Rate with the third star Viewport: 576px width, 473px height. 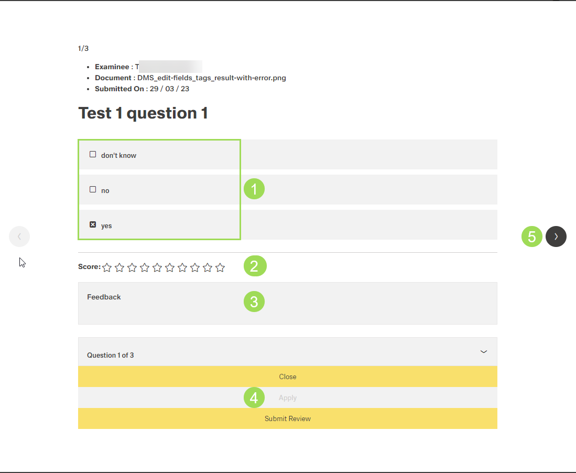[x=132, y=268]
